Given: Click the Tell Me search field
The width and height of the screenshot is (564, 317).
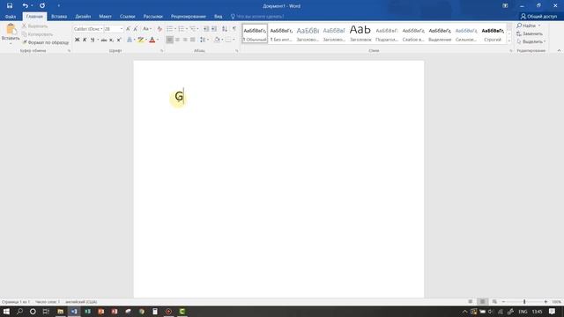Looking at the screenshot, I should (257, 17).
